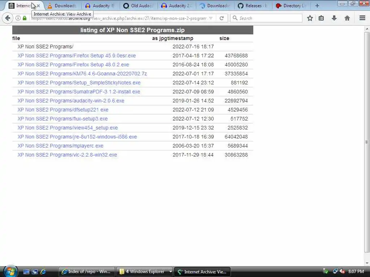Click search magnifier icon in search box
This screenshot has height=277, width=370.
pos(235,18)
